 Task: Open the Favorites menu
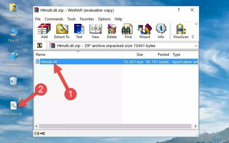coord(87,19)
